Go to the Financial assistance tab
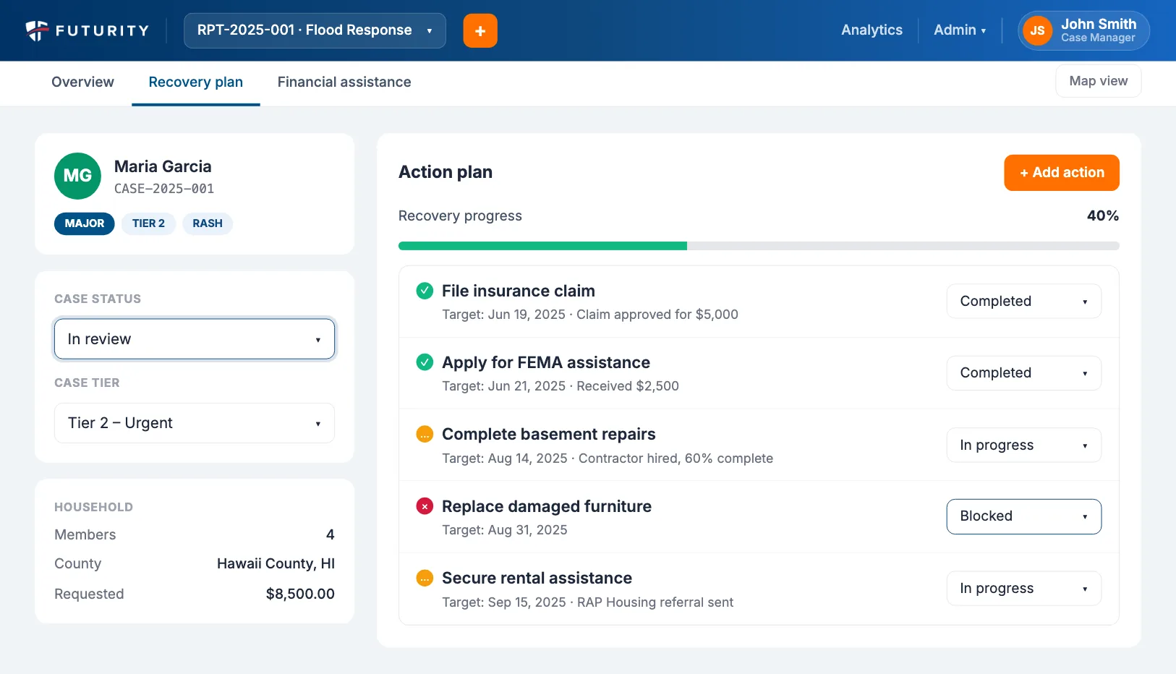The image size is (1176, 674). [x=344, y=82]
